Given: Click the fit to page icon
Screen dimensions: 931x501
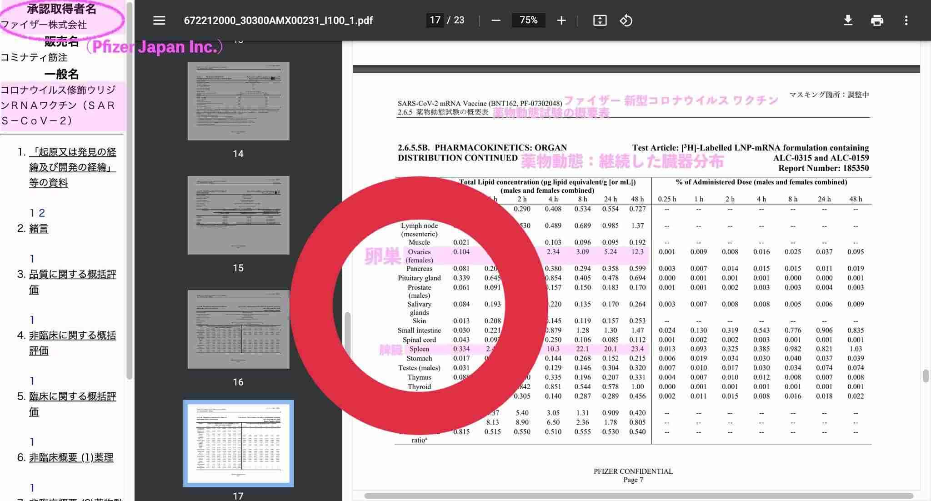Looking at the screenshot, I should [x=600, y=20].
